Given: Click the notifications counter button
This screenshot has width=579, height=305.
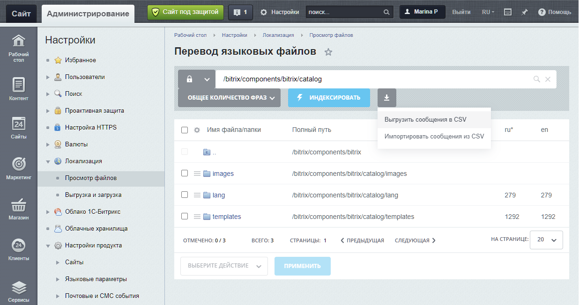Looking at the screenshot, I should coord(240,12).
